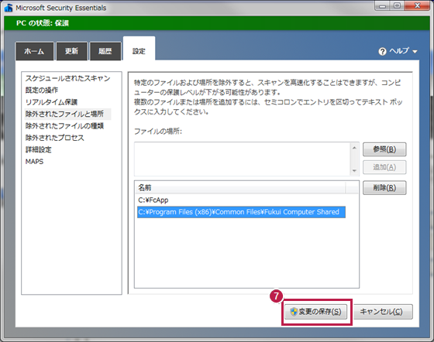Select スケジュールされたスキャン in settings list
This screenshot has width=434, height=342.
pos(68,78)
